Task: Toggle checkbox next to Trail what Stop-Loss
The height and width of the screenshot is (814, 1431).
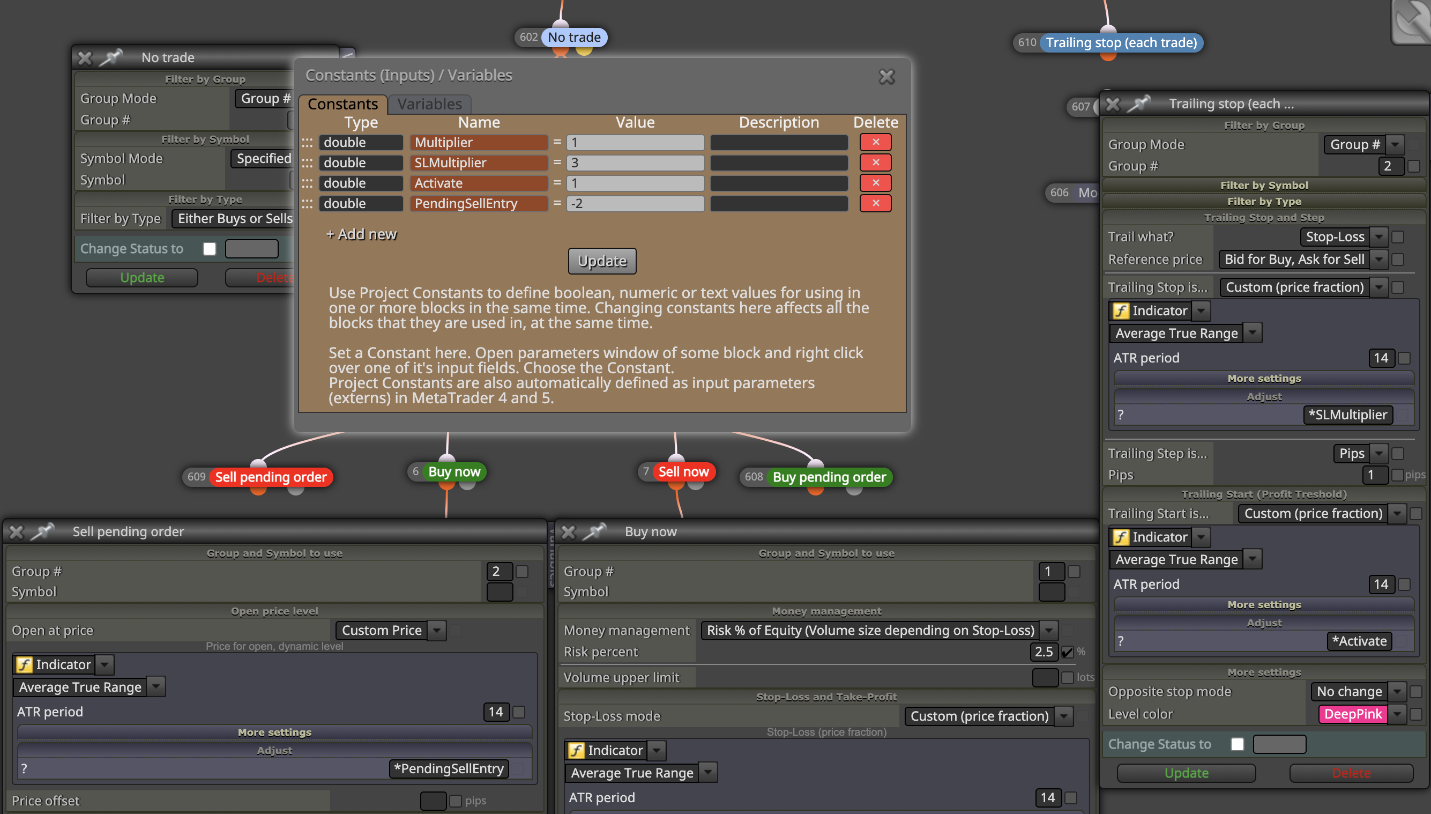Action: pos(1398,237)
